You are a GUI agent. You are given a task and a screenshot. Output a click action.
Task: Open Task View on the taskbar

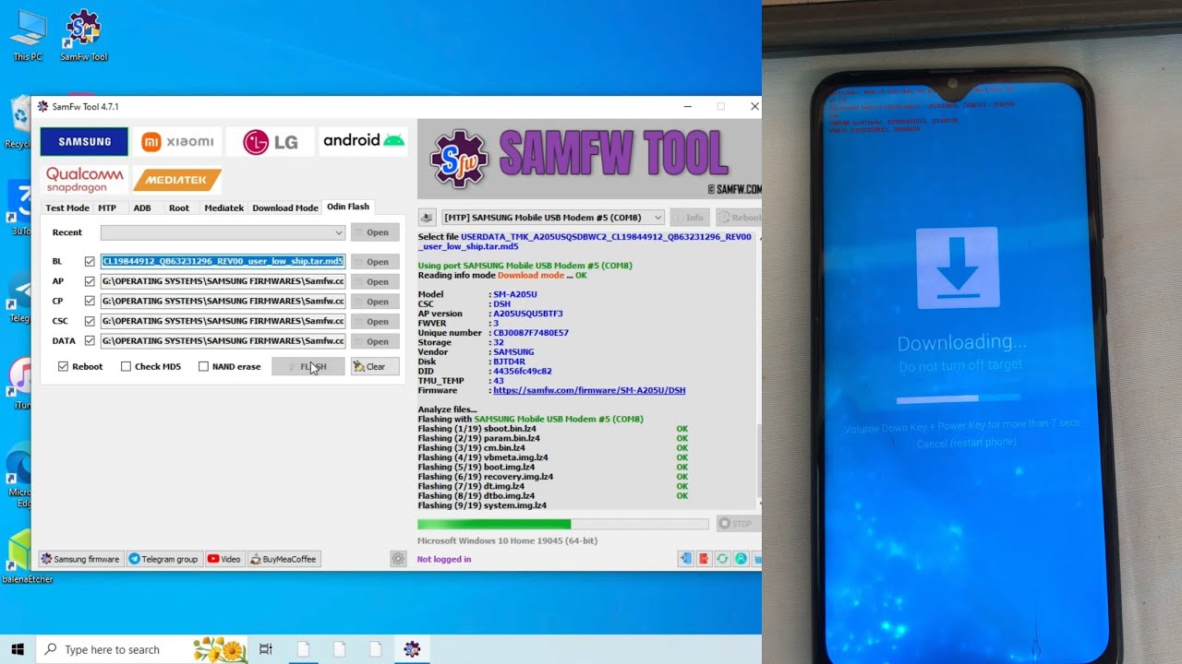266,649
